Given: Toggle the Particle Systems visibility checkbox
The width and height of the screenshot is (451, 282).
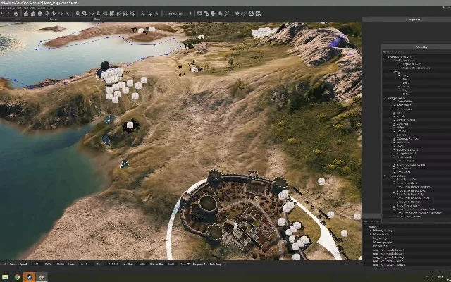Looking at the screenshot, I should pos(395,120).
